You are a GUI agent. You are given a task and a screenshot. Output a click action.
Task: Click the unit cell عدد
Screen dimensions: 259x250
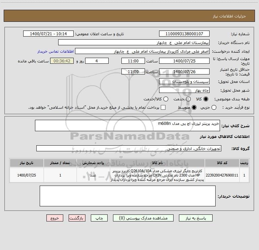(x=93, y=175)
